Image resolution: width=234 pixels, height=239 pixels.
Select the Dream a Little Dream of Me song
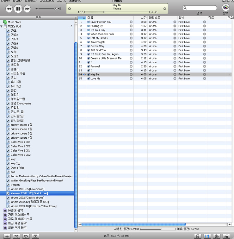click(106, 58)
